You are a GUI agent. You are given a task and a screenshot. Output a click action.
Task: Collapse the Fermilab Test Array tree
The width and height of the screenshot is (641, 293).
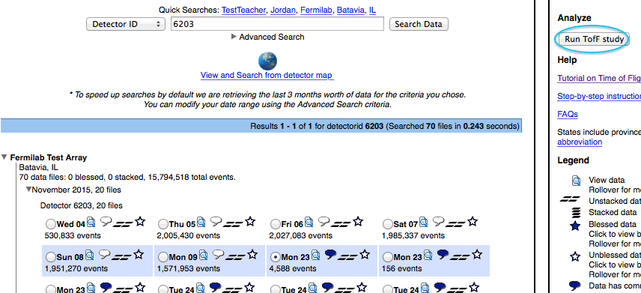coord(4,157)
